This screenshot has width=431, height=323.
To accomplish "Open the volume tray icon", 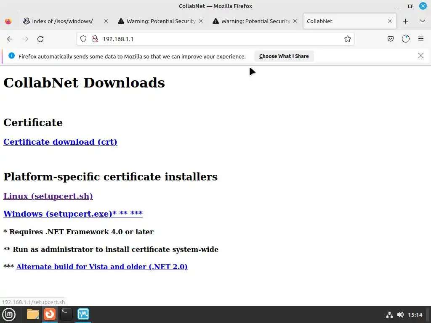I will point(400,315).
